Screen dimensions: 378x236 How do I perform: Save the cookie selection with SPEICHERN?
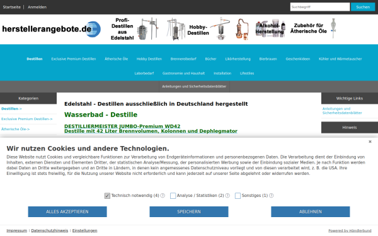(x=189, y=211)
